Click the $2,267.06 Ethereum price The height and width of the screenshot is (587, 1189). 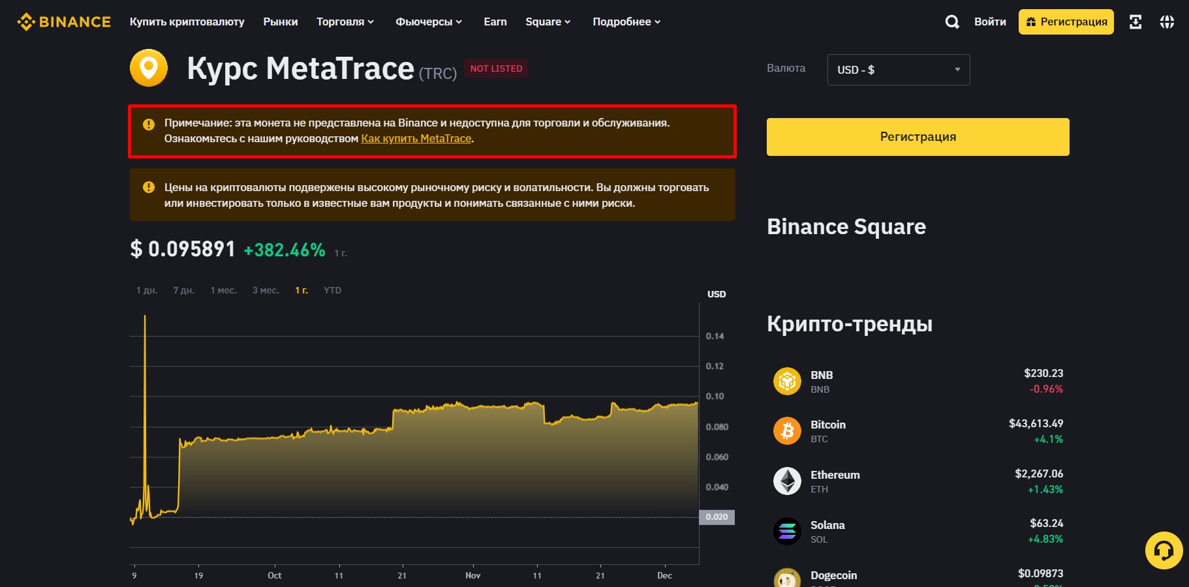pyautogui.click(x=1039, y=474)
